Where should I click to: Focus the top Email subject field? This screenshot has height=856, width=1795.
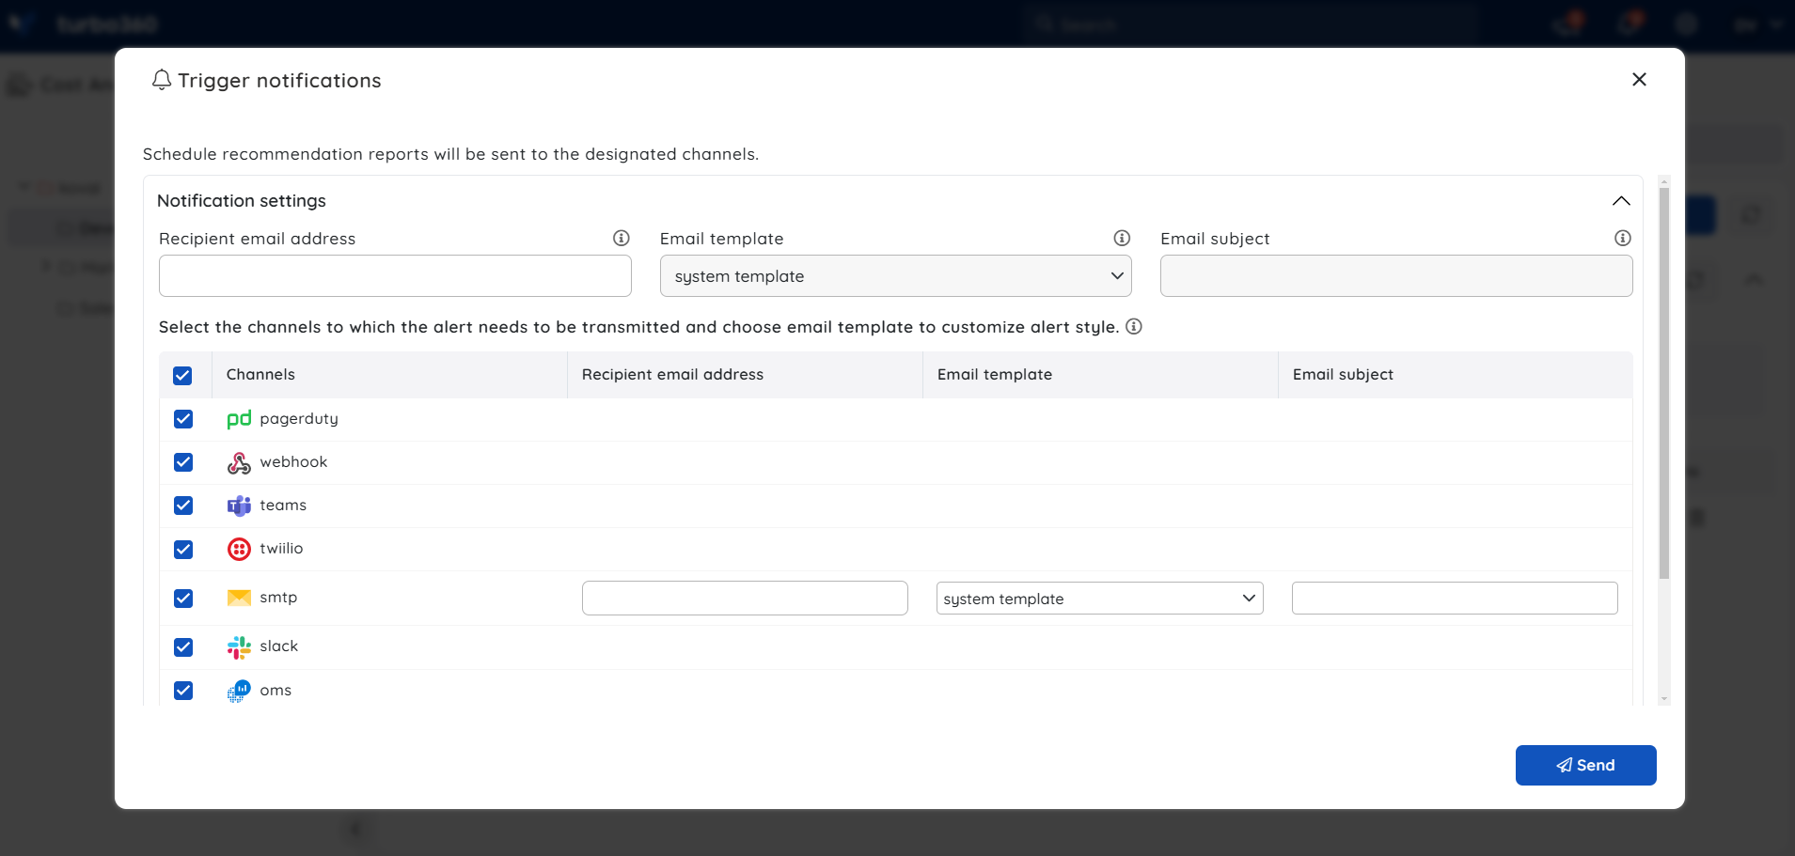click(1396, 276)
